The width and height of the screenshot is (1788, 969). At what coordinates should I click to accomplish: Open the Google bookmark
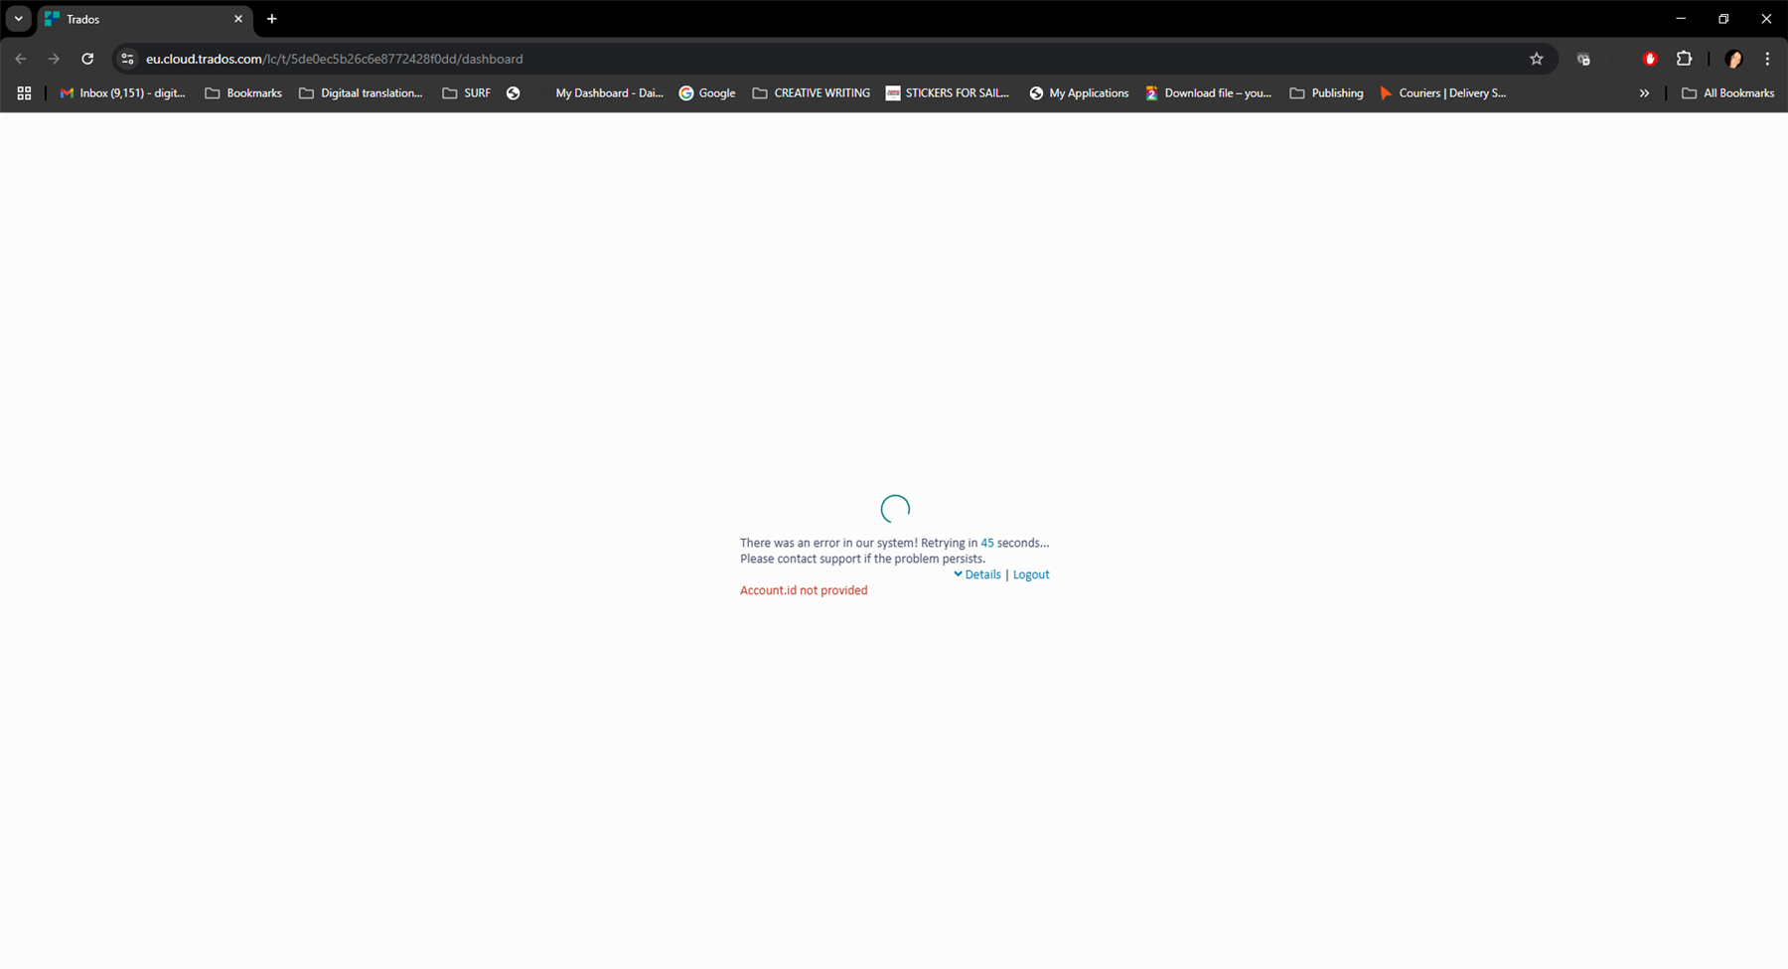tap(707, 92)
